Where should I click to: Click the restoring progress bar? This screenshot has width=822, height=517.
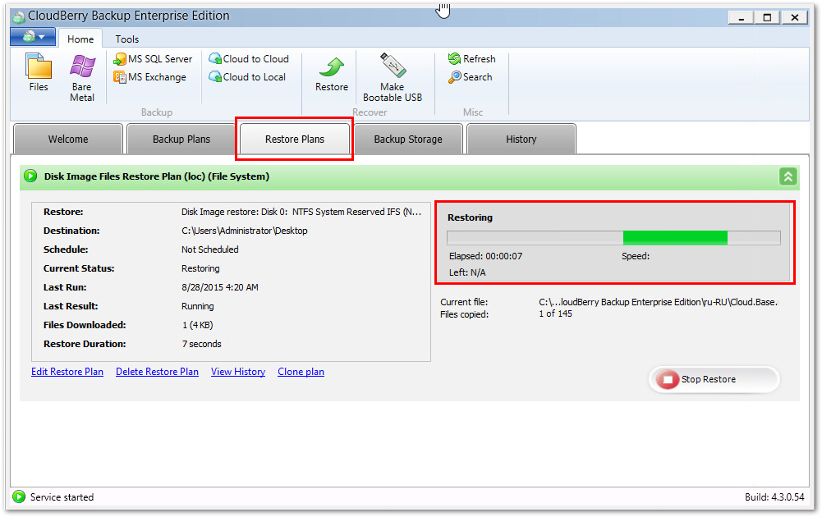click(613, 238)
